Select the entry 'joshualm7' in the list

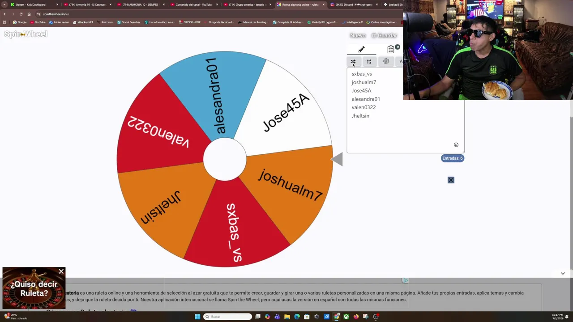[363, 82]
